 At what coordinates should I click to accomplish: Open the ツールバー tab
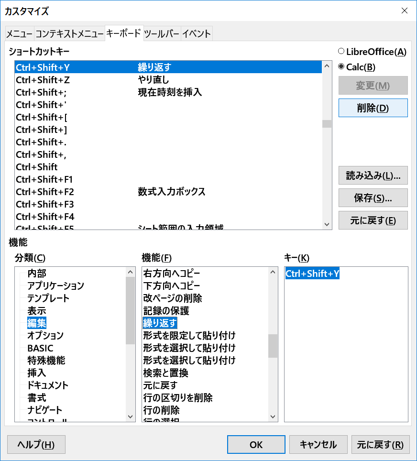[162, 33]
